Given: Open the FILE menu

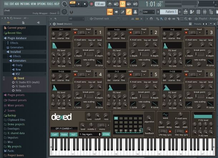Looking at the screenshot, I should click(6, 4).
